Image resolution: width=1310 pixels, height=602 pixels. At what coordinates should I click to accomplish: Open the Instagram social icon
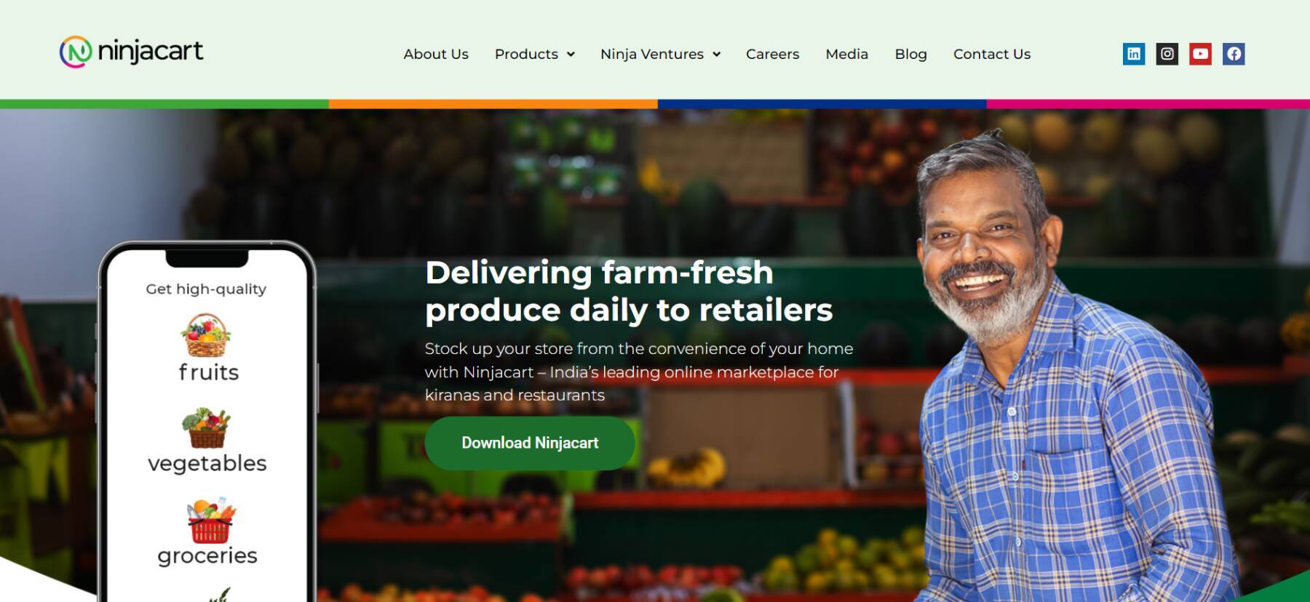(1167, 54)
